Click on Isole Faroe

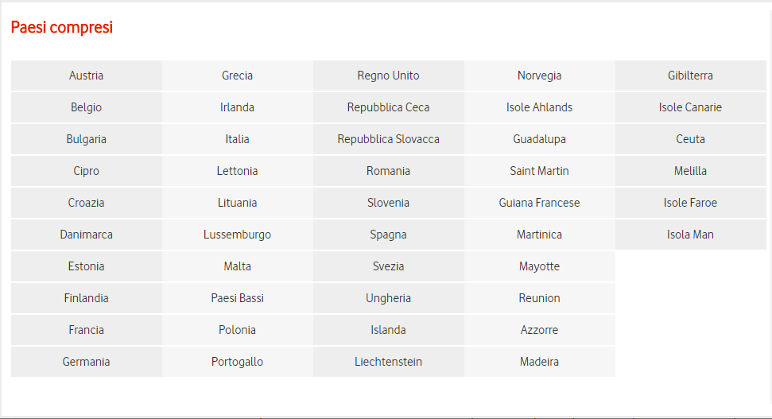click(690, 203)
